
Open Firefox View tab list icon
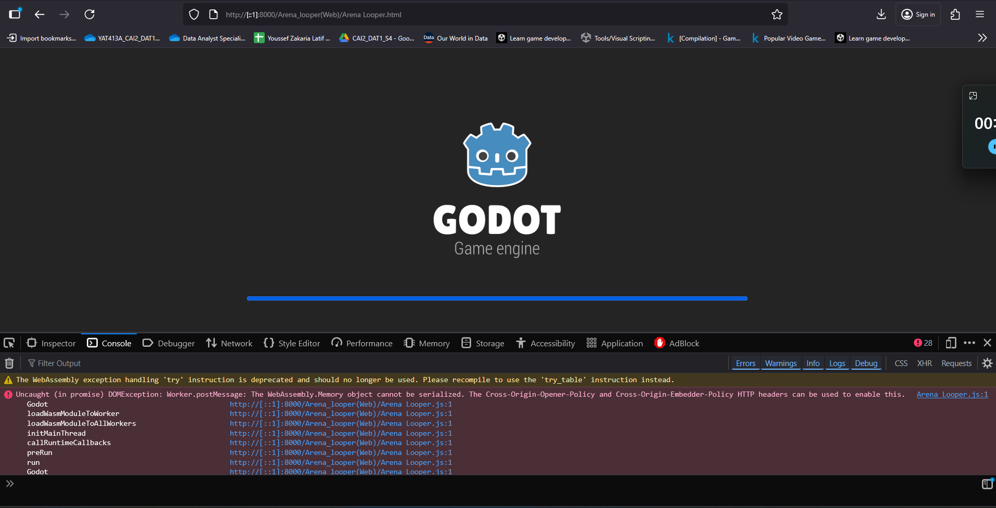click(x=15, y=14)
